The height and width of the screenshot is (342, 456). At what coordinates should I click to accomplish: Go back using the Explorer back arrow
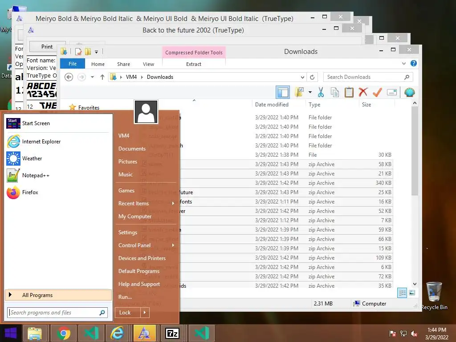point(69,77)
